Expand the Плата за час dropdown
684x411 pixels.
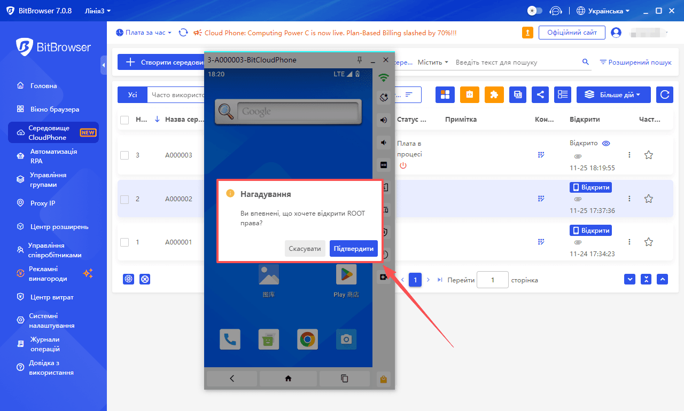coord(144,33)
